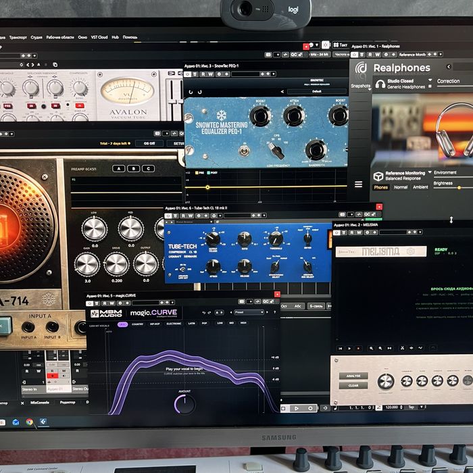This screenshot has height=473, width=473.
Task: Click the CPS low frequency selector knob
Action: pos(277,151)
